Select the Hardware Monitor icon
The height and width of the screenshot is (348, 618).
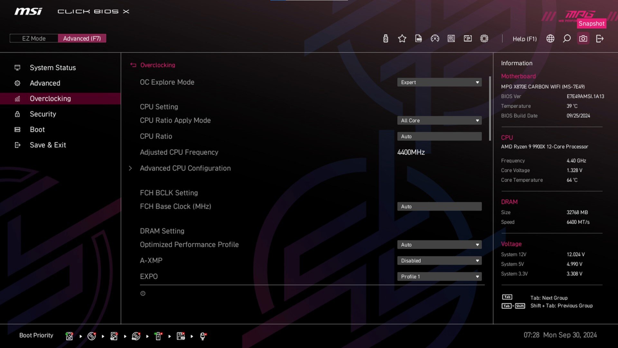435,39
